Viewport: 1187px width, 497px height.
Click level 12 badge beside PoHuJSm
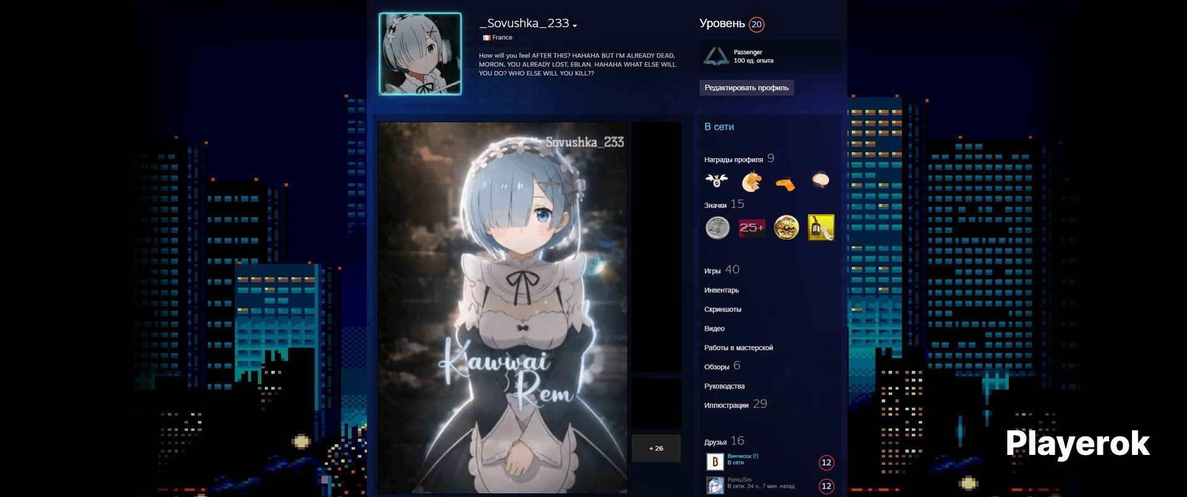826,486
